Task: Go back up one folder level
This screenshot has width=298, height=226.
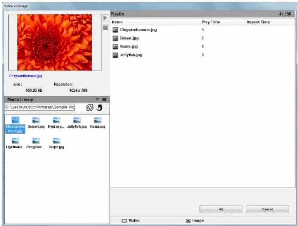Action: [x=99, y=107]
